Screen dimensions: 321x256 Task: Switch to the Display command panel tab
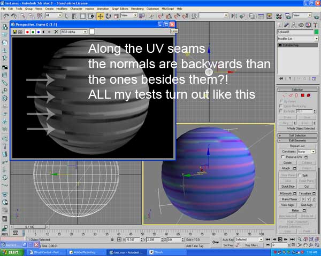point(308,25)
